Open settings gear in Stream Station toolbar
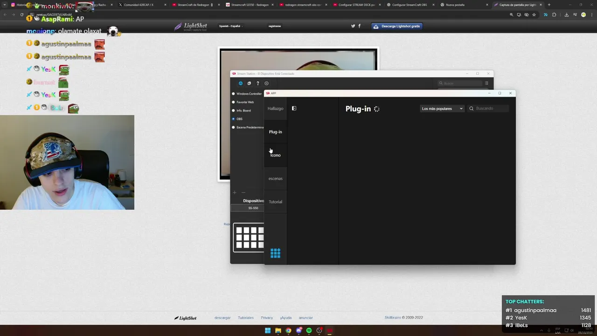 (266, 84)
